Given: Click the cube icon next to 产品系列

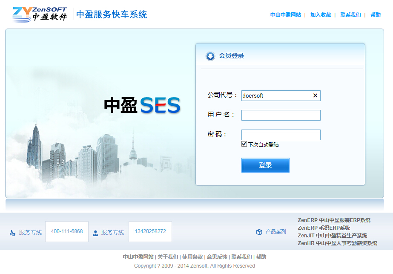Looking at the screenshot, I should tap(259, 232).
